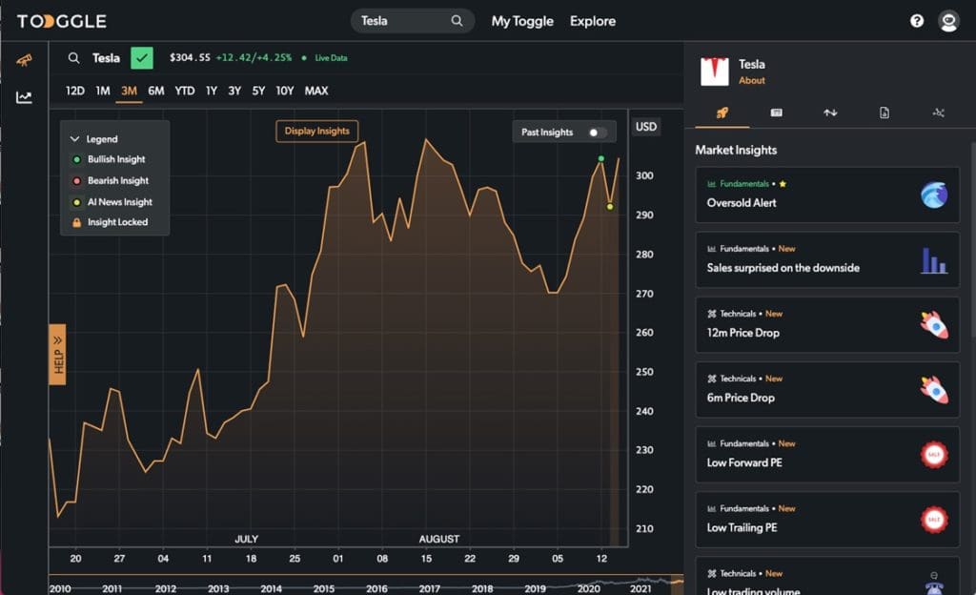Click the About link under Tesla
The height and width of the screenshot is (595, 976).
tap(751, 80)
